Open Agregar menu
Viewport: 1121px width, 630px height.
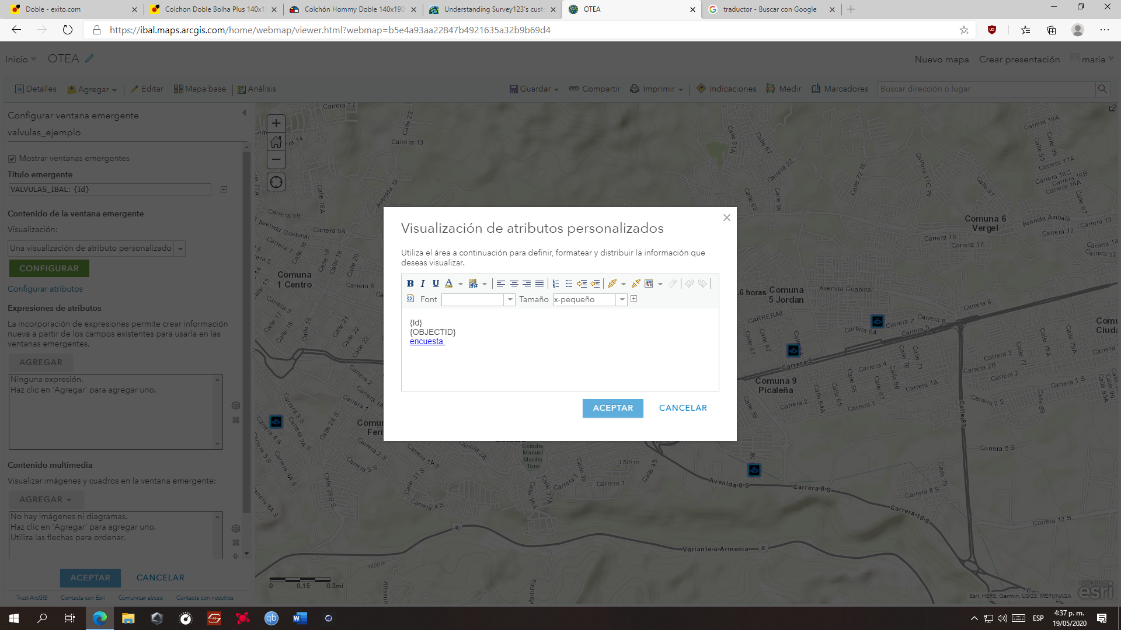pos(92,89)
